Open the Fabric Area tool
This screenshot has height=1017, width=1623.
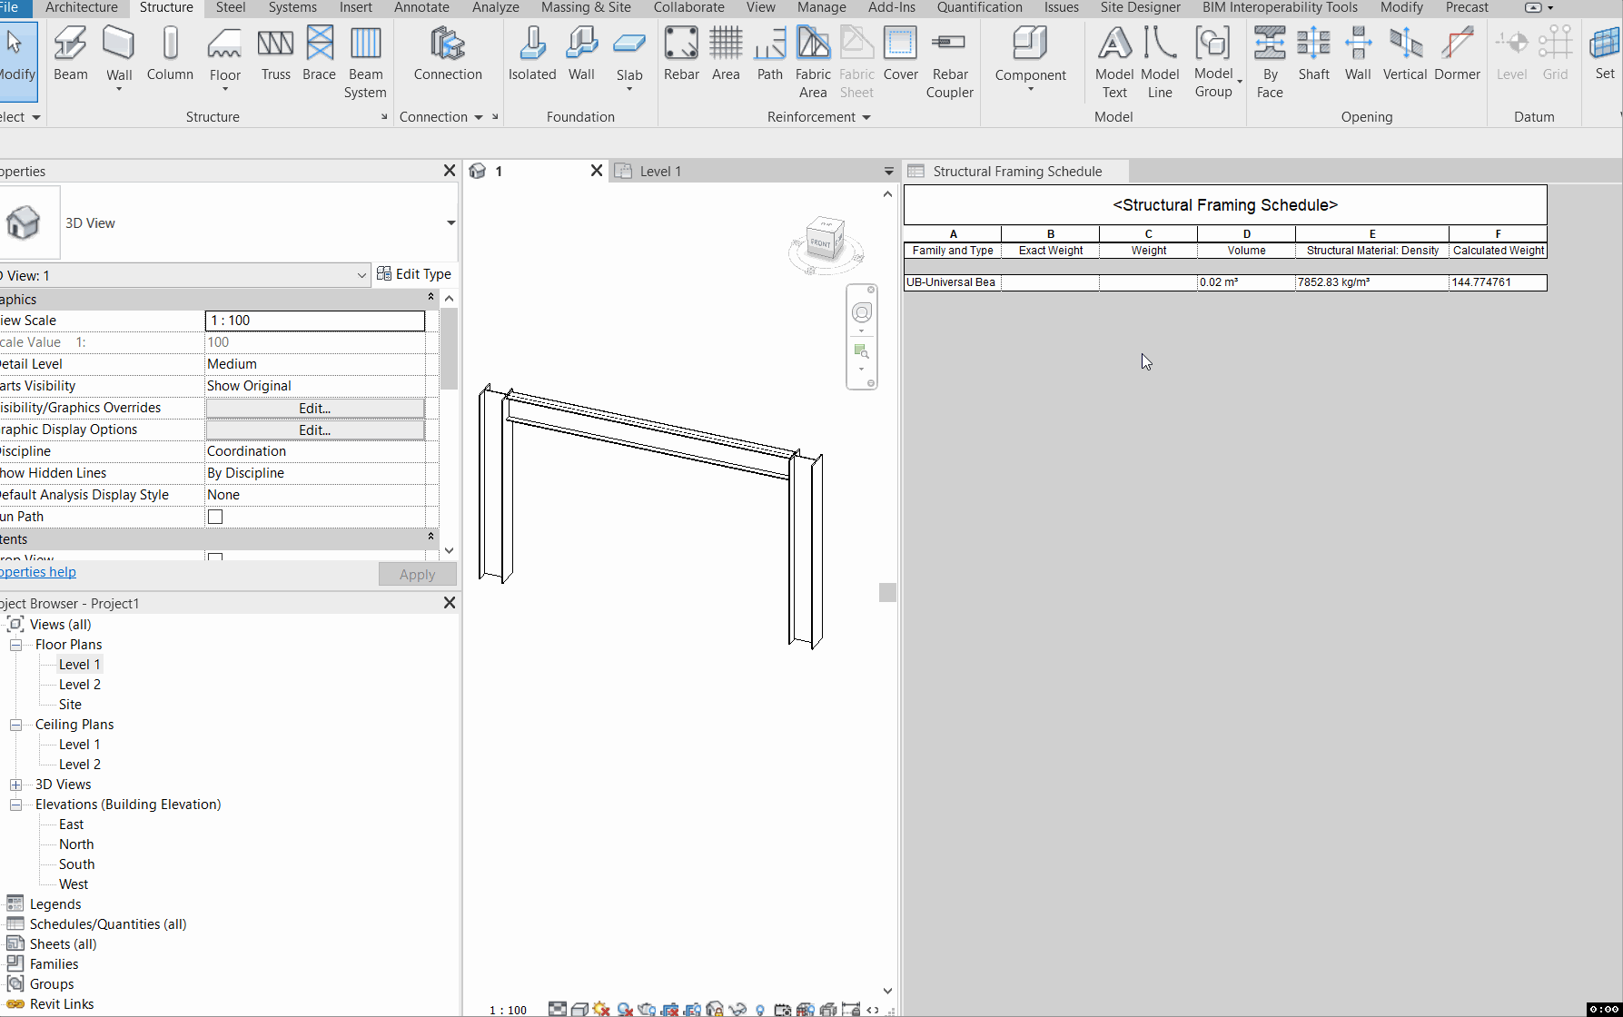pyautogui.click(x=813, y=61)
